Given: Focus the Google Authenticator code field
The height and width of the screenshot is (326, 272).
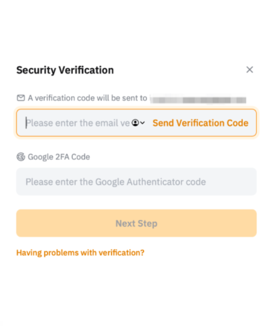Looking at the screenshot, I should (136, 182).
